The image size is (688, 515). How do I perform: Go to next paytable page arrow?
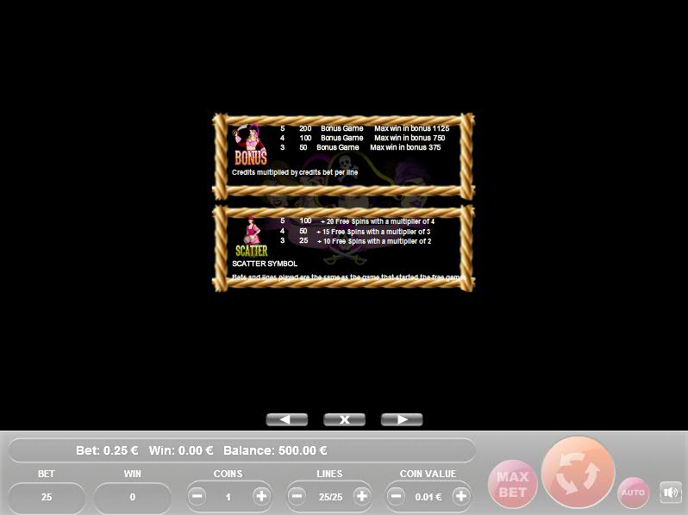pyautogui.click(x=402, y=419)
